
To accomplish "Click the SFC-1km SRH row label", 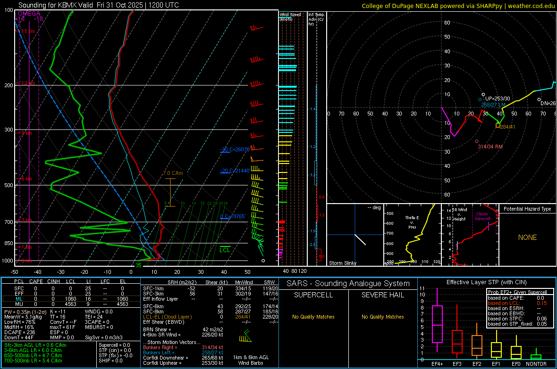I will coord(153,288).
